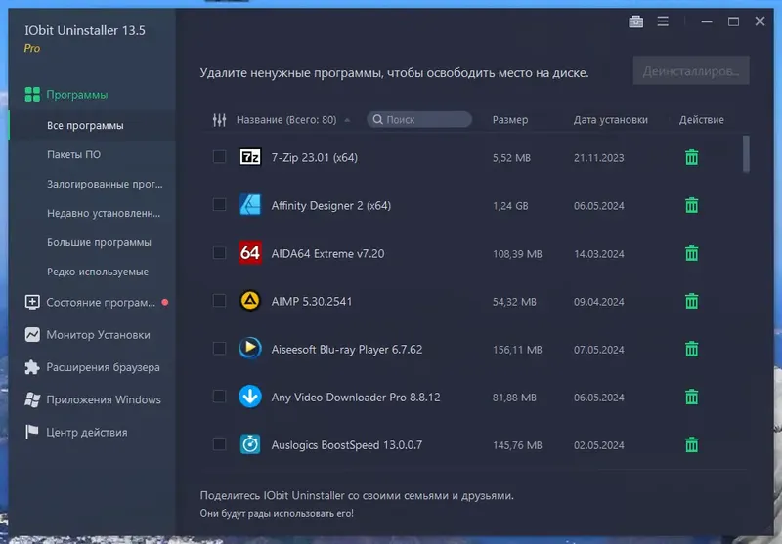Viewport: 782px width, 544px height.
Task: Select Any Video Downloader Pro 8.8.12 name
Action: 356,398
